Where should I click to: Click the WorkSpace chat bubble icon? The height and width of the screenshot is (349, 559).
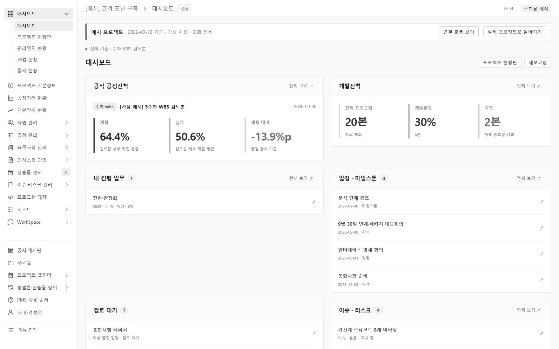pyautogui.click(x=11, y=222)
